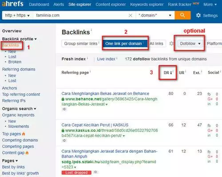Open the More menu in top navigation
This screenshot has width=222, height=177.
pyautogui.click(x=210, y=4)
